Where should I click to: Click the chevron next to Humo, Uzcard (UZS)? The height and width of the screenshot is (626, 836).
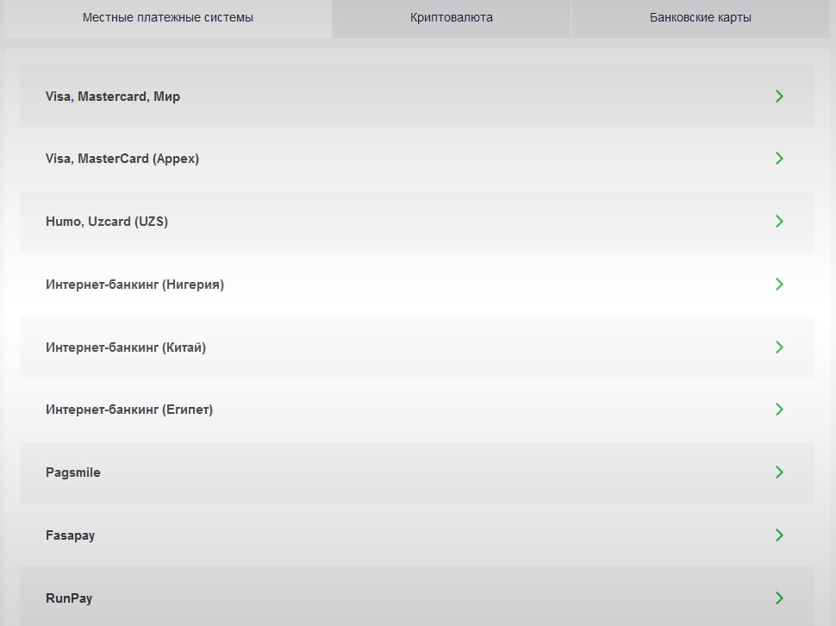[x=779, y=222]
